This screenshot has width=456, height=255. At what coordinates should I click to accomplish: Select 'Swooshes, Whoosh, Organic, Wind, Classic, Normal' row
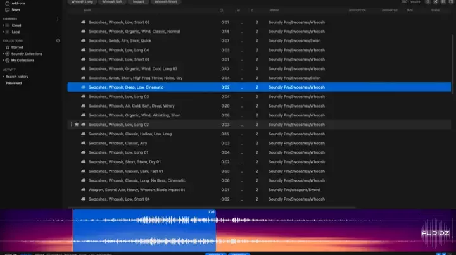coord(259,32)
